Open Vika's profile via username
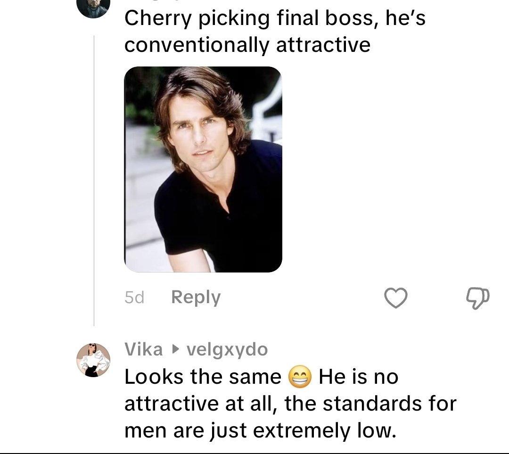Image resolution: width=509 pixels, height=454 pixels. point(144,350)
